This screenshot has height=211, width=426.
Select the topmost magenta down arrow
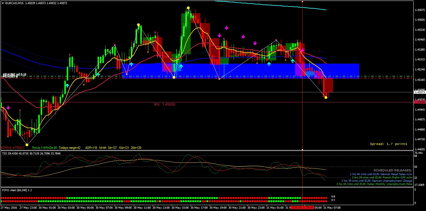coord(227,28)
